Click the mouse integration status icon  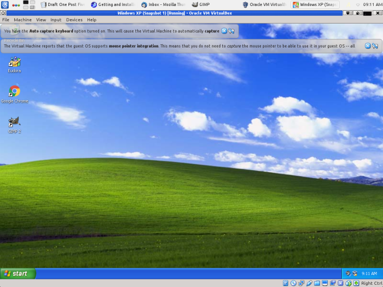[349, 283]
